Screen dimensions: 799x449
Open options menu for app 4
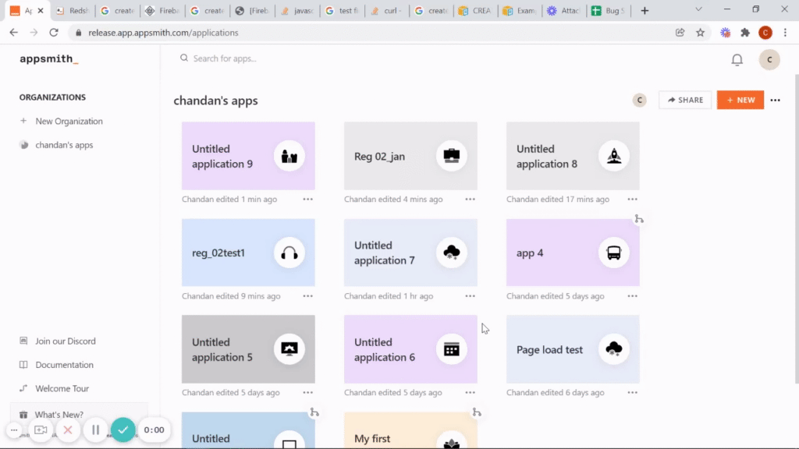tap(632, 295)
